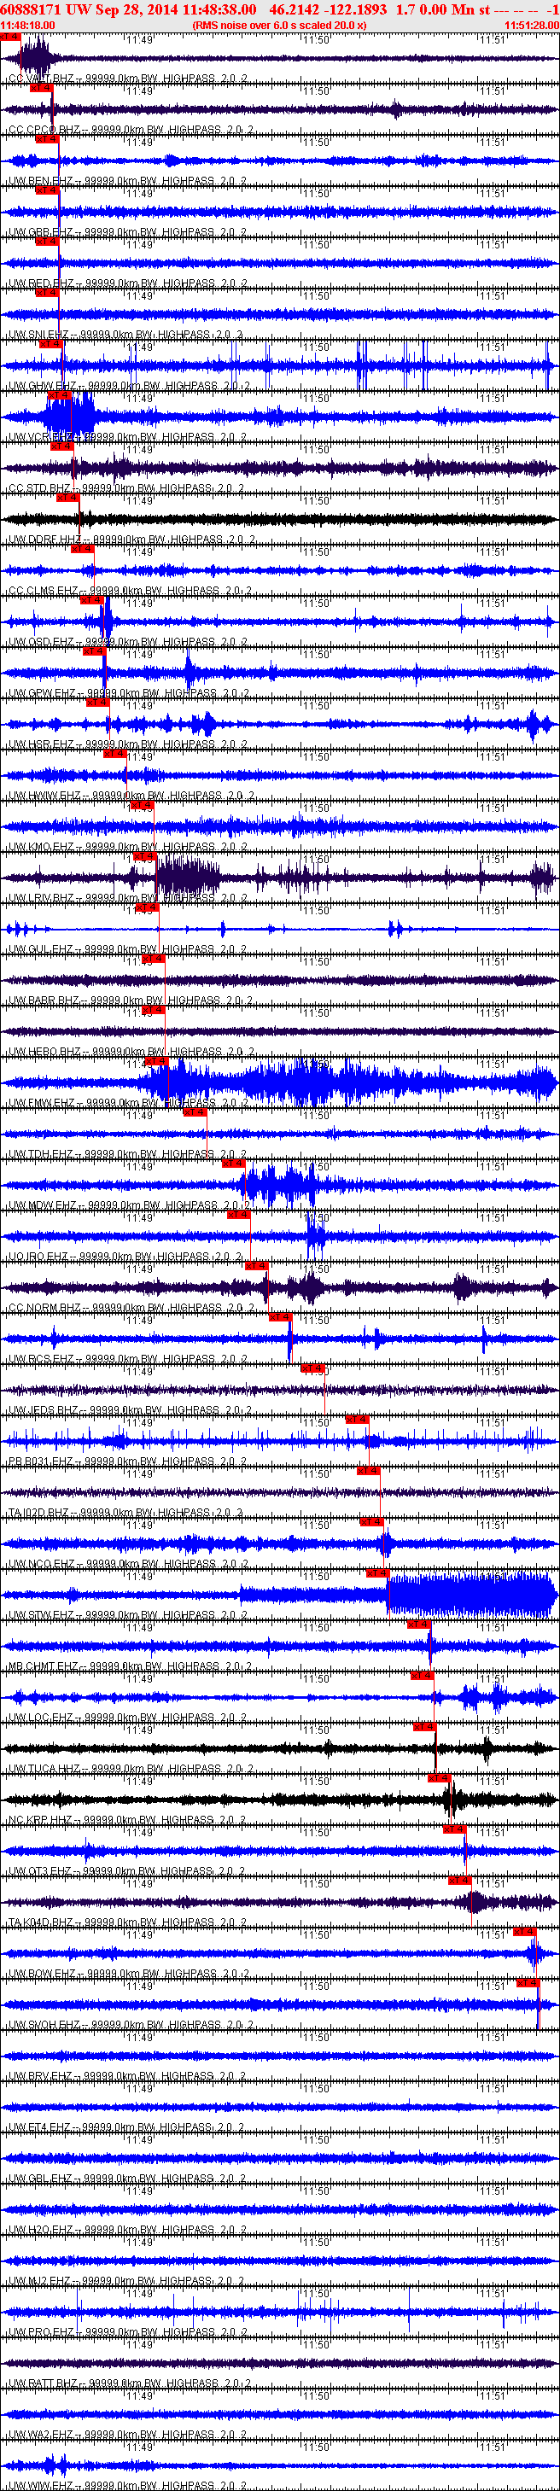Click the red arrival flag on CC NORM trace
The width and height of the screenshot is (560, 2491).
coord(256,1266)
